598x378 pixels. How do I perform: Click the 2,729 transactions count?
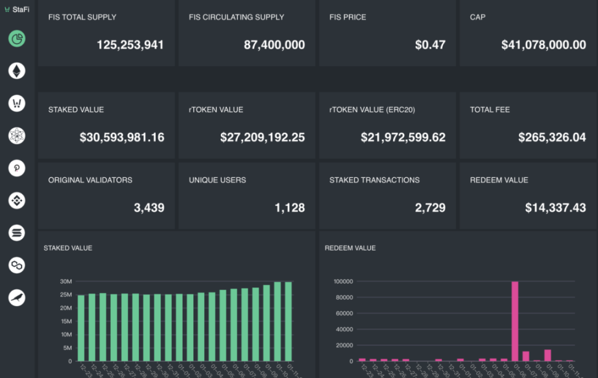tap(430, 207)
